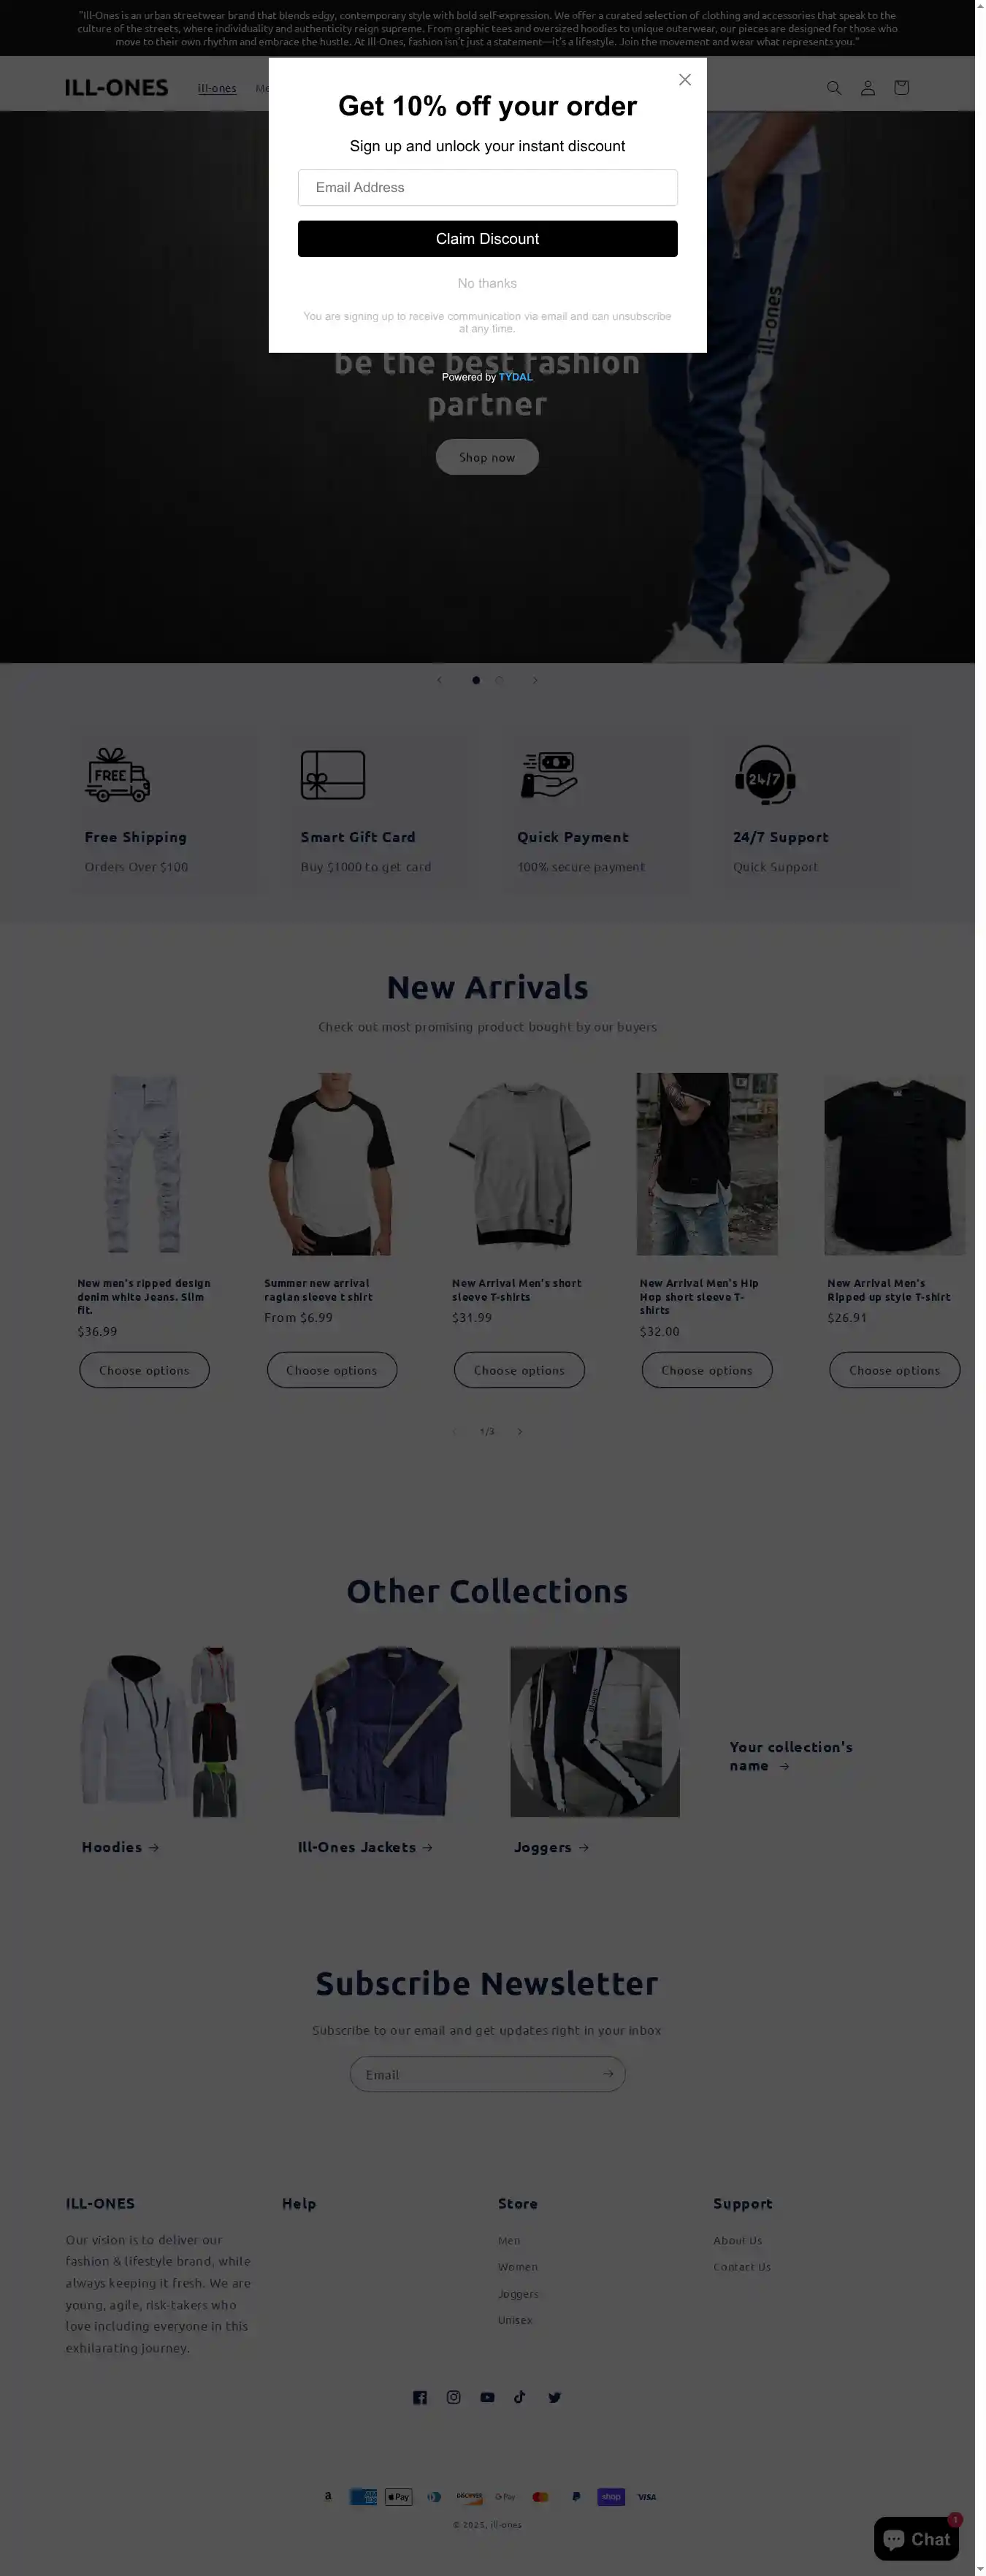Open the Chat widget

917,2538
